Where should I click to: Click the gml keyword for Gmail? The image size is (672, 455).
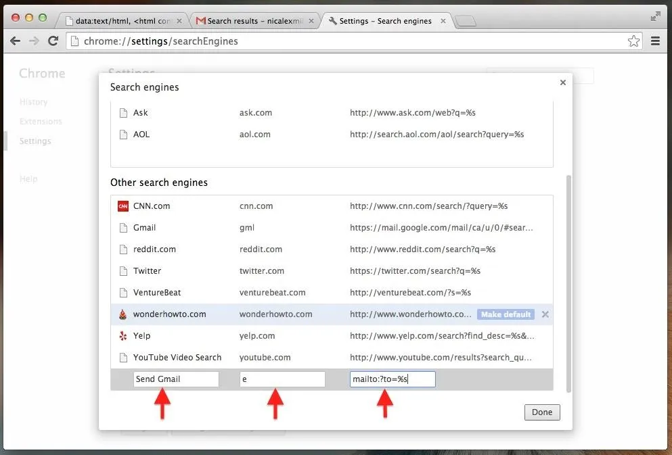[247, 228]
